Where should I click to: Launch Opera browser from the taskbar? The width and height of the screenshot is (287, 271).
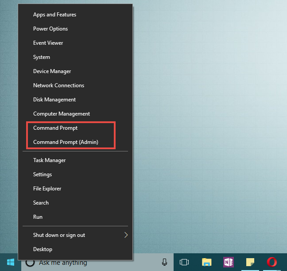click(x=271, y=262)
